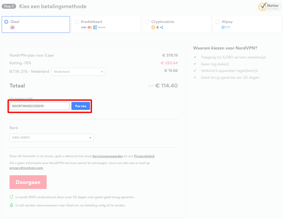283x219 pixels.
Task: Select the Kredietkaart radio button
Action: pyautogui.click(x=77, y=22)
